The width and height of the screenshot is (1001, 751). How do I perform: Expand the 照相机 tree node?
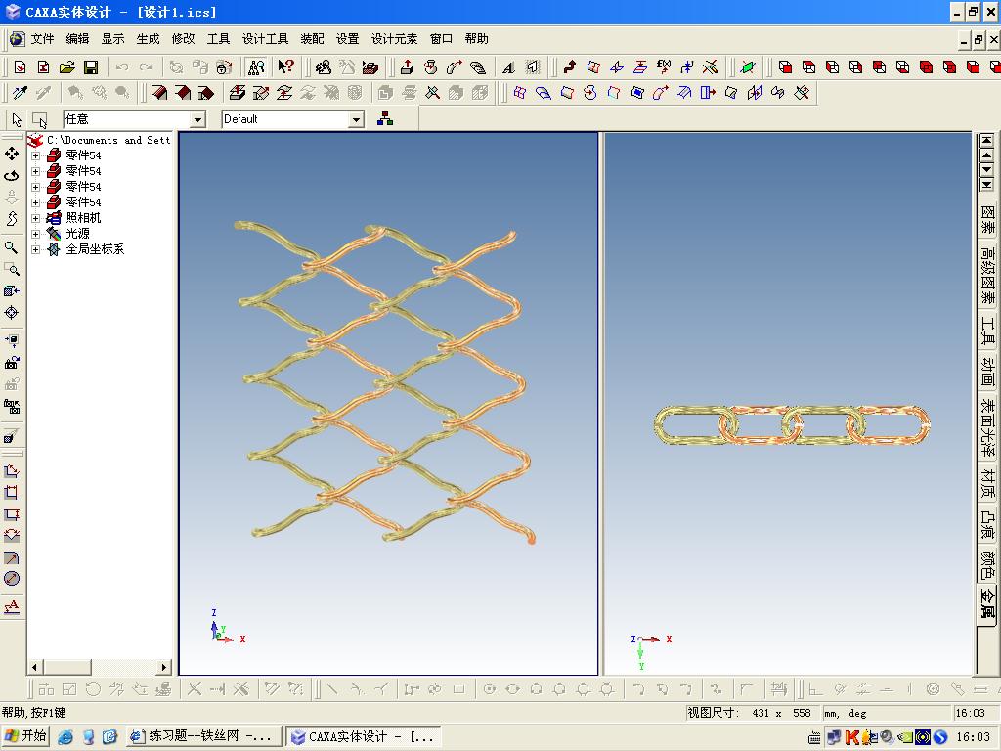(x=36, y=218)
